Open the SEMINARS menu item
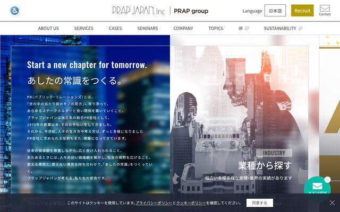This screenshot has height=212, width=340. click(148, 28)
